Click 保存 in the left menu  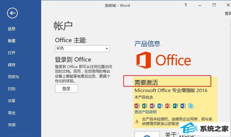coord(12,65)
